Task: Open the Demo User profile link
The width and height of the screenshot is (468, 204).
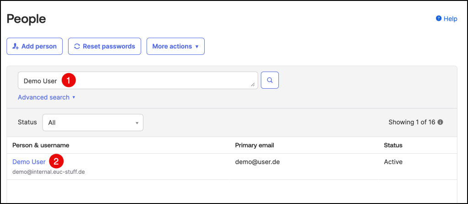Action: pos(29,162)
